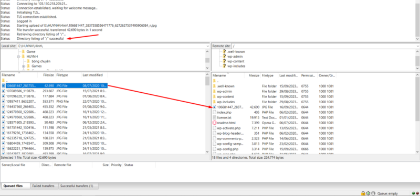Screen dimensions: 420x196
Task: Click the folder icon of HUYNH in local tree
Action: (x=23, y=57)
